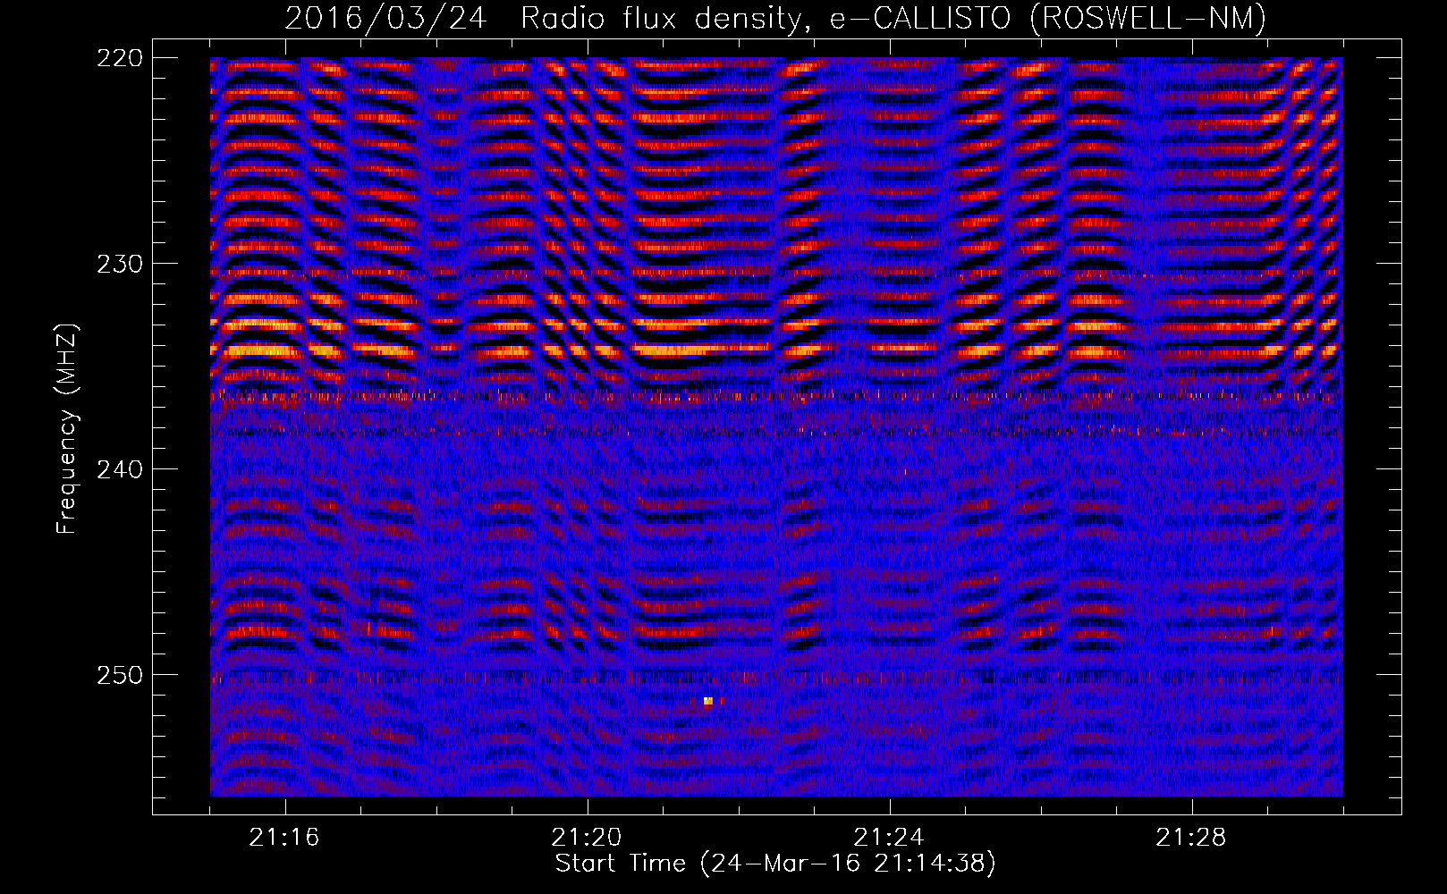Viewport: 1447px width, 894px height.
Task: Click the 21:28 time tick label
Action: pyautogui.click(x=1191, y=838)
